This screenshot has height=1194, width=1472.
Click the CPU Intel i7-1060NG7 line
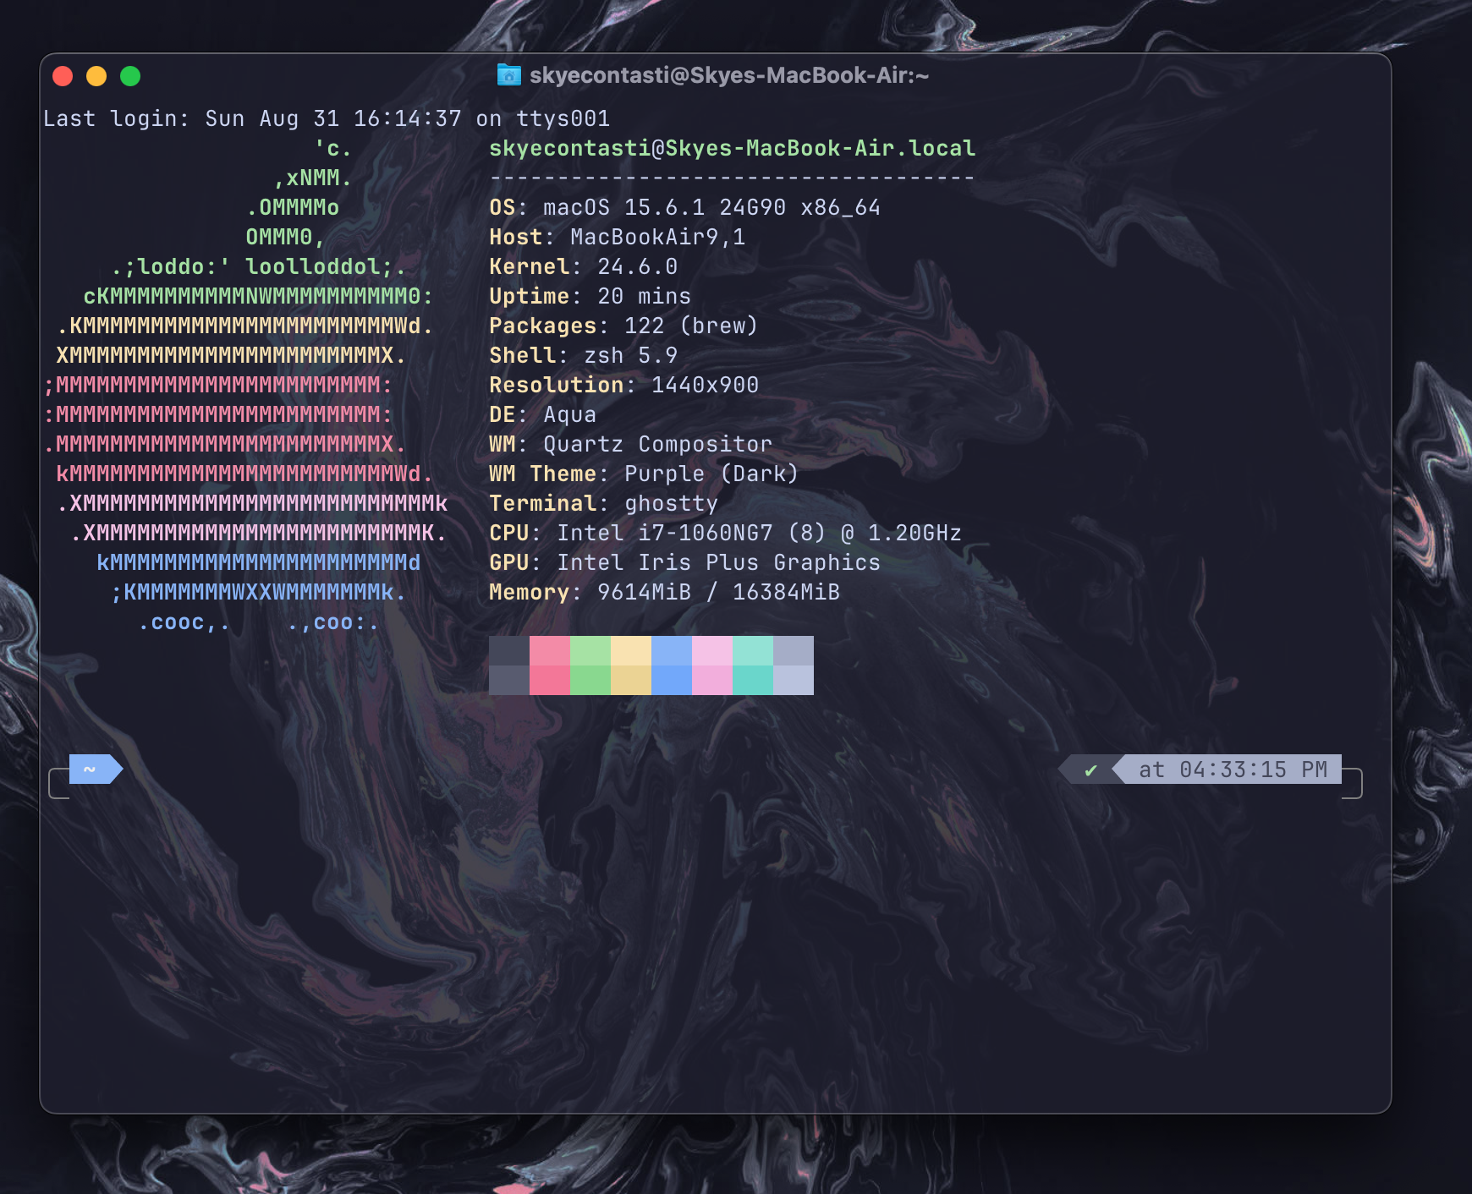point(726,533)
